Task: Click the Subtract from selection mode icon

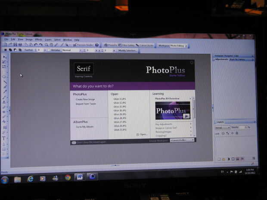Action: 15,50
